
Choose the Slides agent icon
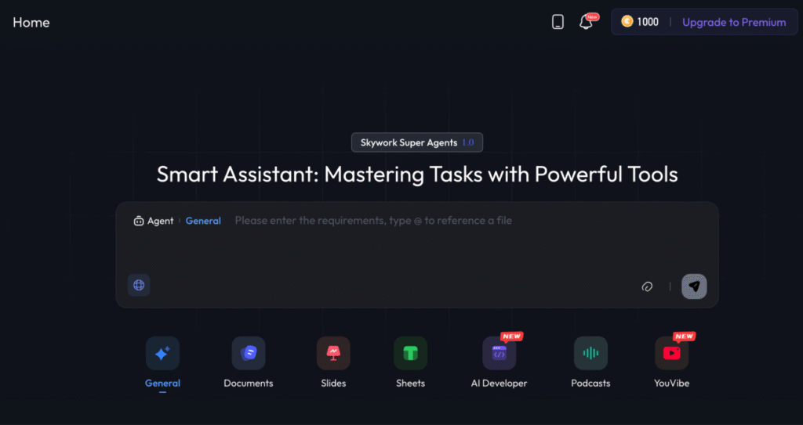[333, 354]
